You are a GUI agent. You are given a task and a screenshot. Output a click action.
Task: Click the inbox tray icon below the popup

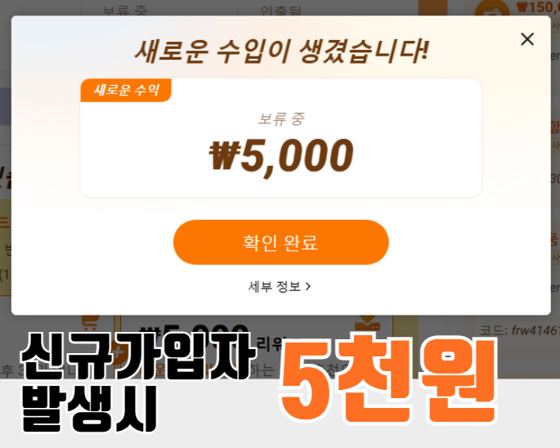[368, 323]
